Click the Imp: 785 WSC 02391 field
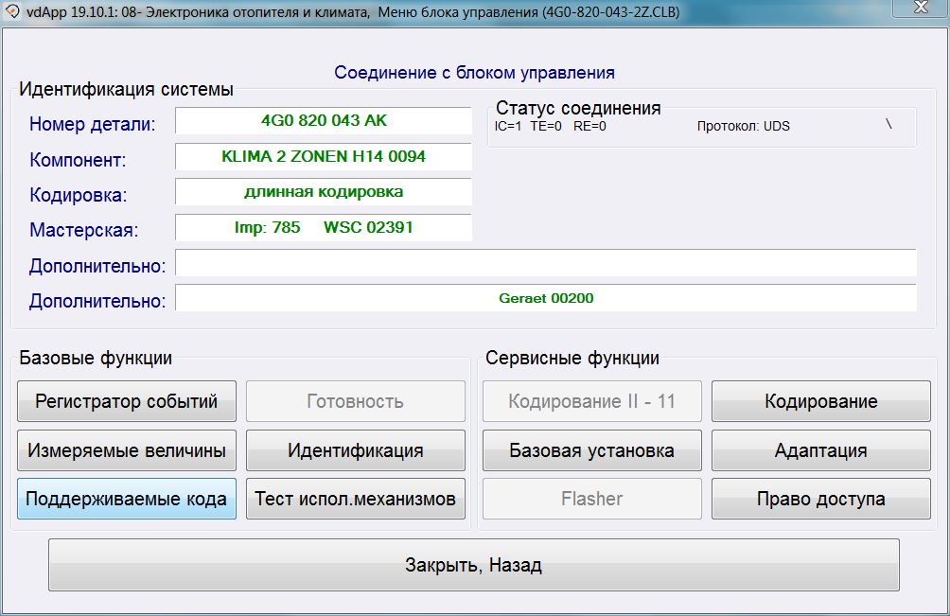Image resolution: width=950 pixels, height=616 pixels. click(x=324, y=227)
